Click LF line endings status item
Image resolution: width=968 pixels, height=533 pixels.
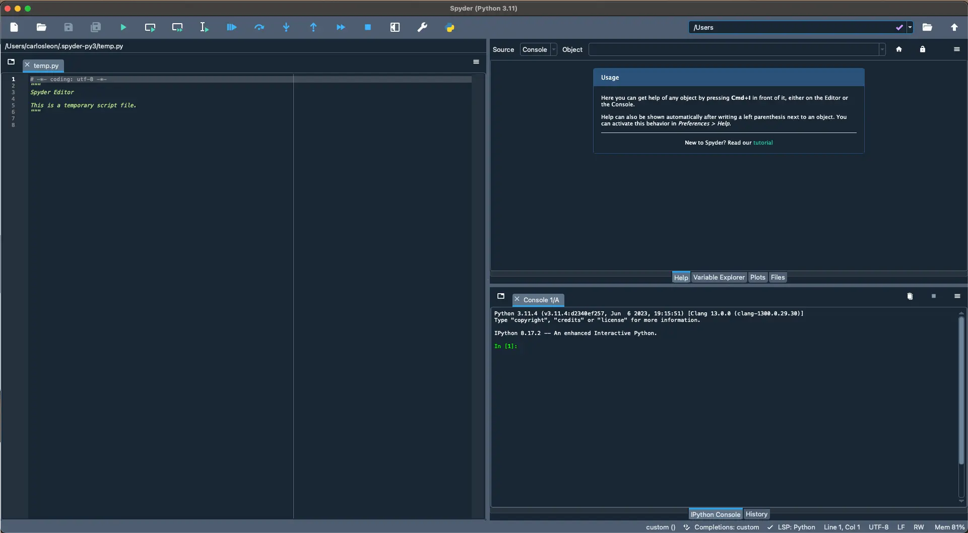pyautogui.click(x=901, y=527)
